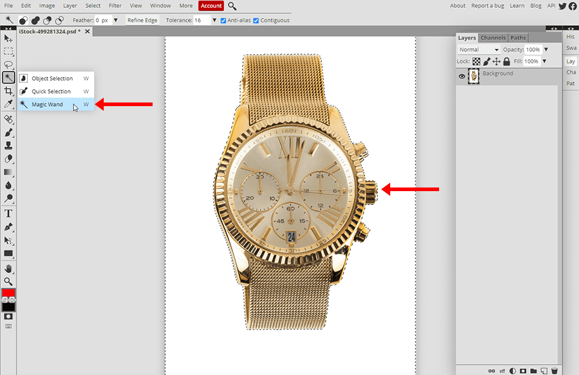Image resolution: width=579 pixels, height=375 pixels.
Task: Open the blend mode dropdown showing Normal
Action: pos(478,49)
